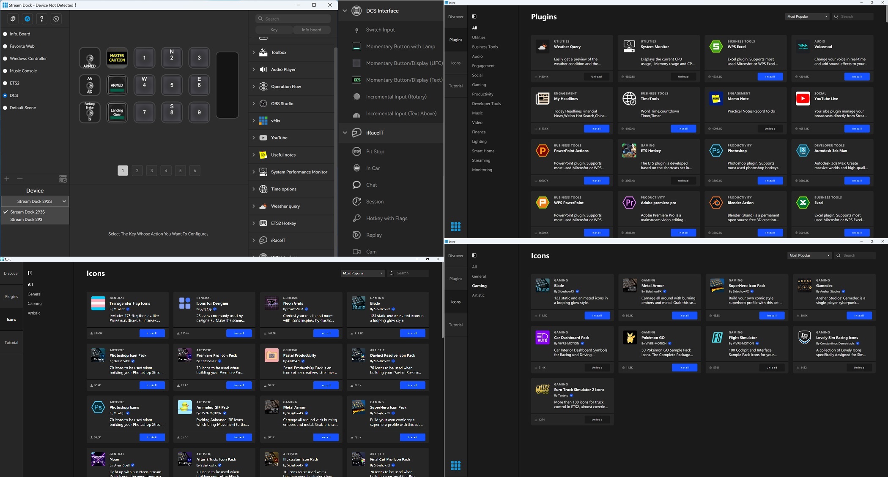Install the WPS Excel plugin
This screenshot has width=888, height=477.
coord(770,77)
